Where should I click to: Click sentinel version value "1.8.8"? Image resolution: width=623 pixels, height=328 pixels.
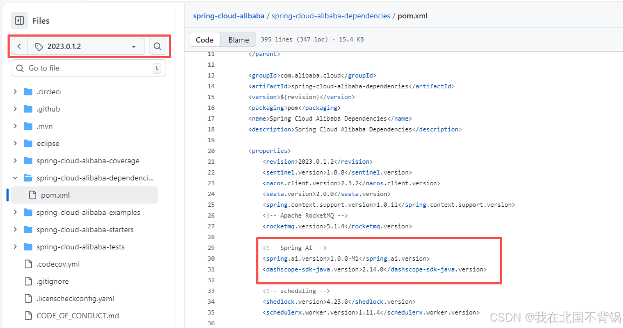pos(336,172)
